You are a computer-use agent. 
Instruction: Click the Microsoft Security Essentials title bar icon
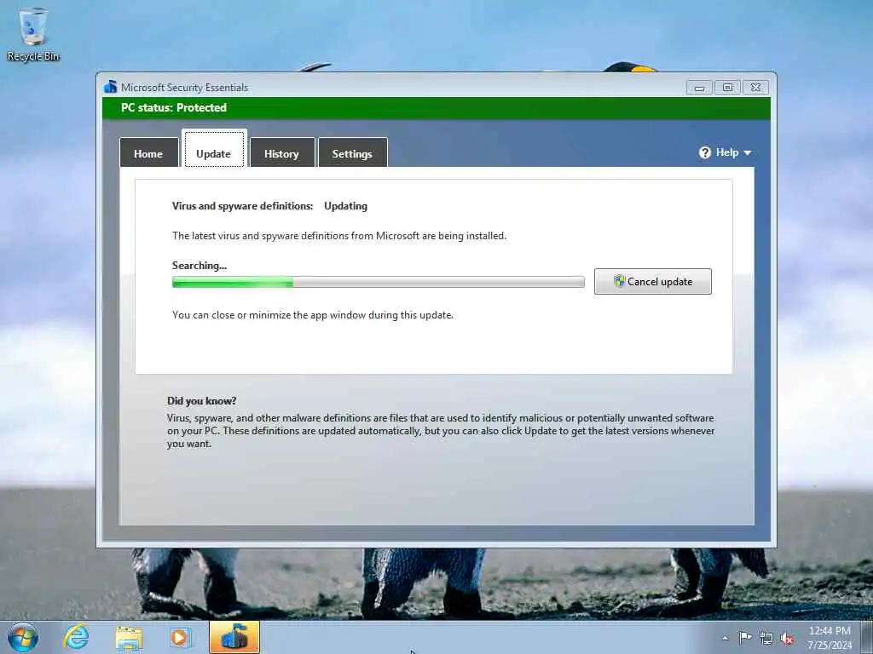[111, 87]
